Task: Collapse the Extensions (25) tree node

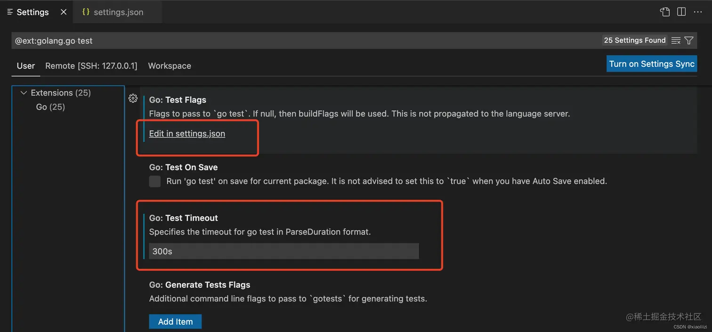Action: [24, 93]
